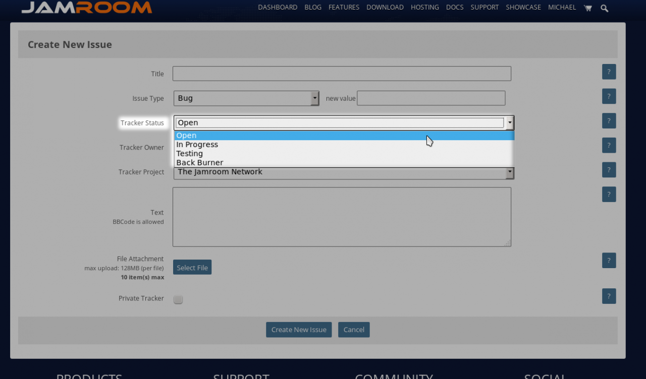
Task: Click the Select File button
Action: point(192,268)
